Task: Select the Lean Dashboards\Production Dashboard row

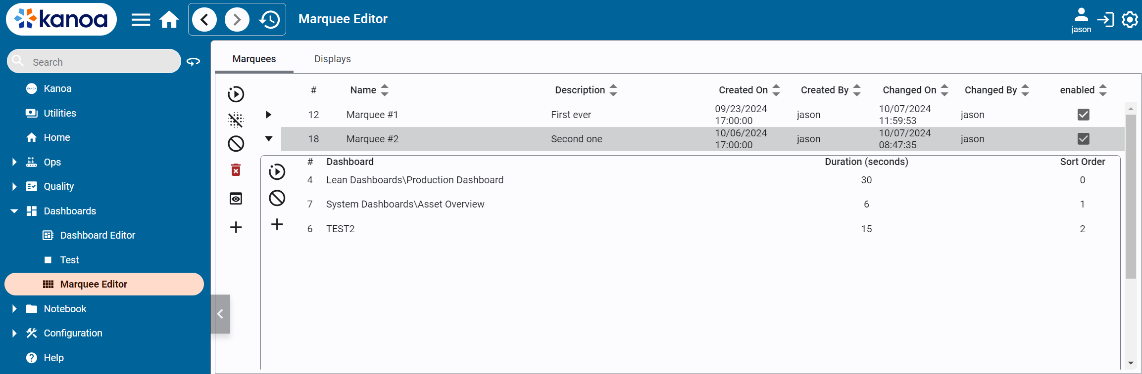Action: click(708, 180)
